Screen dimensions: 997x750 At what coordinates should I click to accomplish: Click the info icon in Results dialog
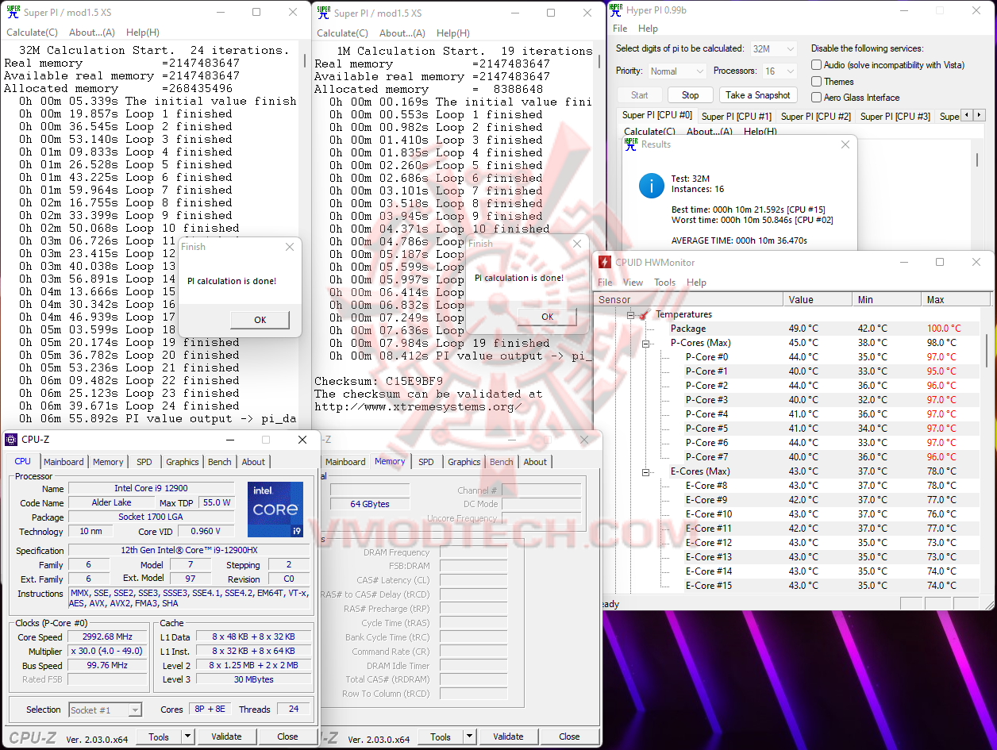pyautogui.click(x=651, y=186)
